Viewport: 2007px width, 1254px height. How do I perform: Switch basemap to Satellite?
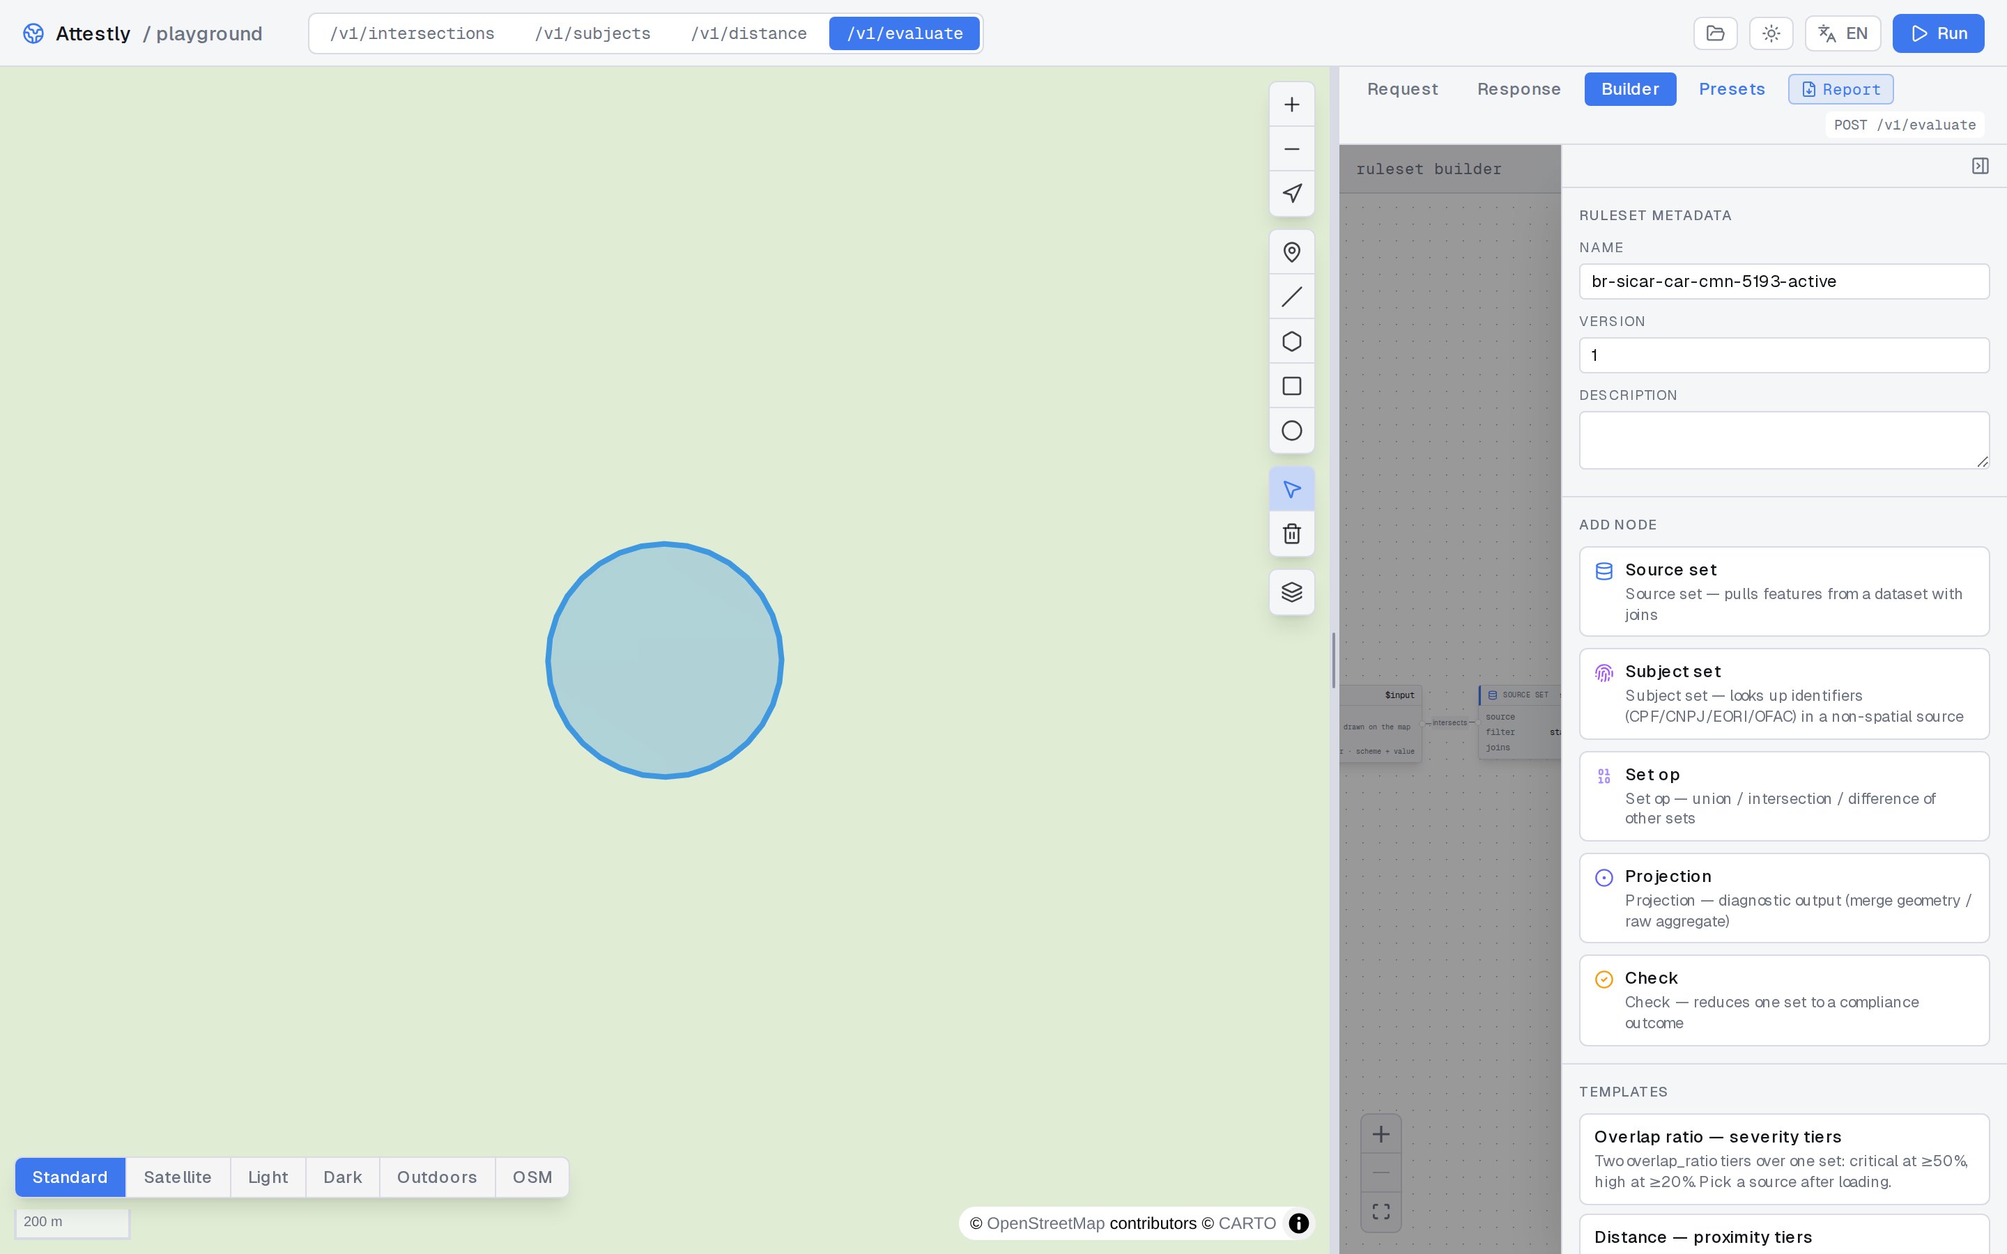(x=178, y=1177)
